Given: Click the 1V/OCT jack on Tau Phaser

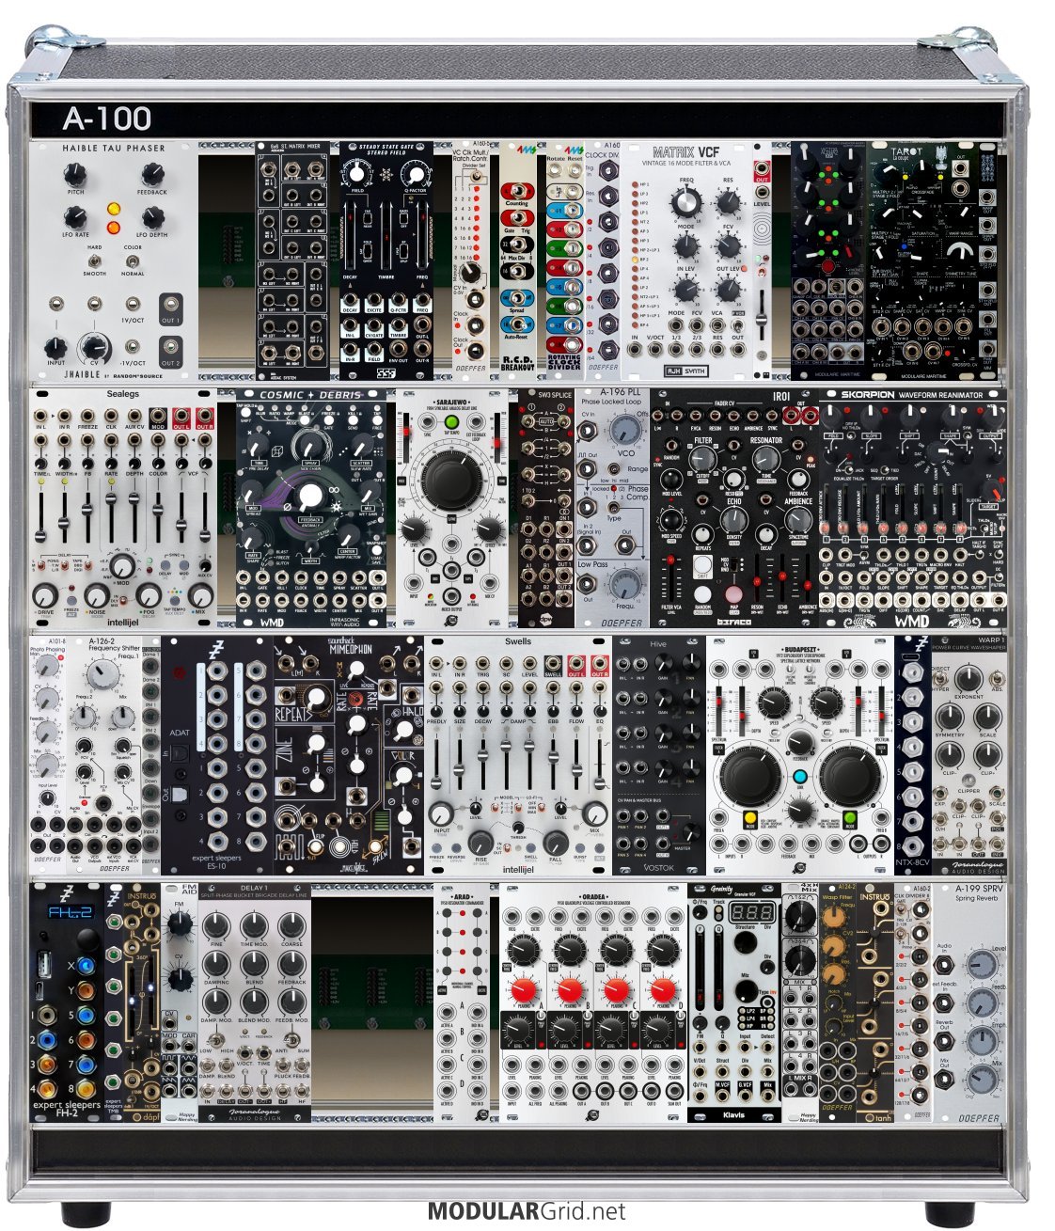Looking at the screenshot, I should tap(133, 303).
